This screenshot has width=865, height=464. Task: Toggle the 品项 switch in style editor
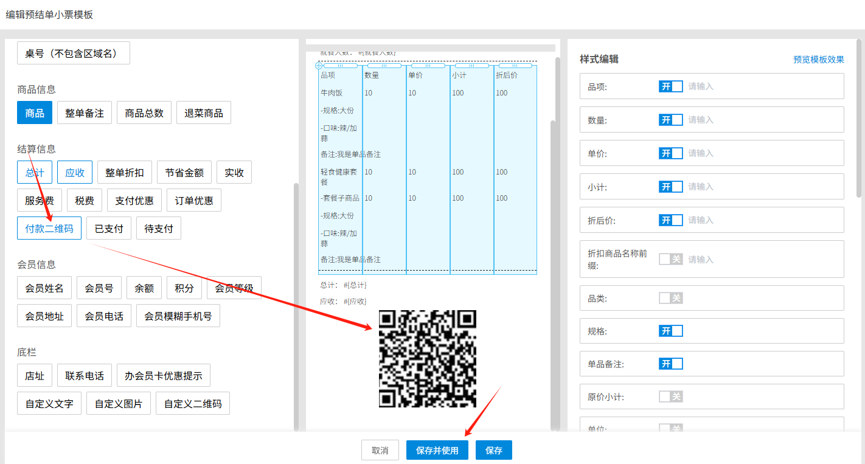pyautogui.click(x=671, y=86)
